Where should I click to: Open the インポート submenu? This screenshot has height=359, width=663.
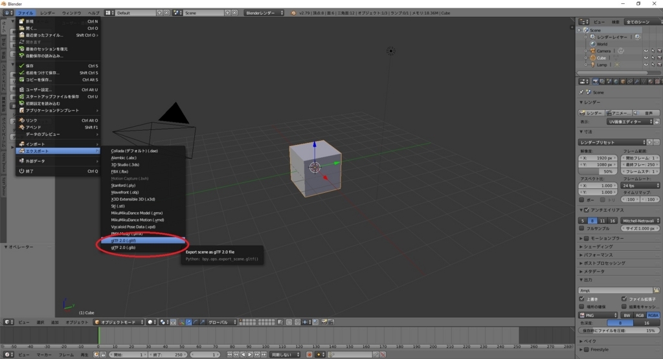pyautogui.click(x=58, y=144)
